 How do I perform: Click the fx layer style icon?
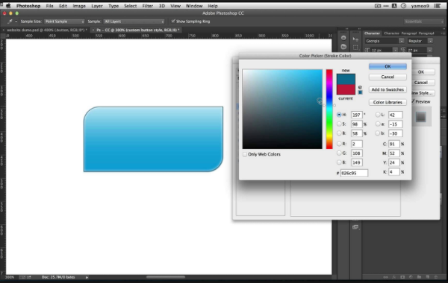[394, 277]
